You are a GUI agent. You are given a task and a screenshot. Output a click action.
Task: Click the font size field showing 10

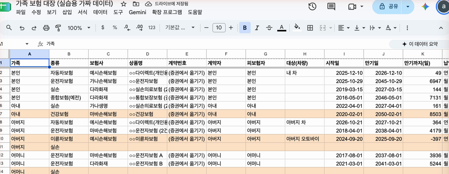pos(219,28)
